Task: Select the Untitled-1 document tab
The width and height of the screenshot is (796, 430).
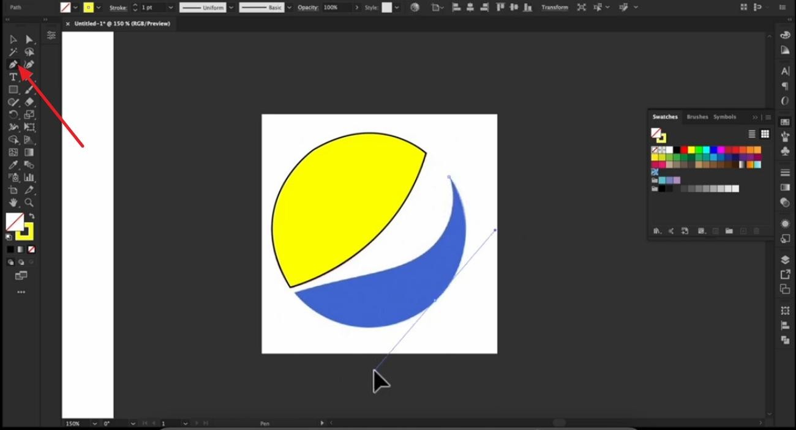Action: 122,23
